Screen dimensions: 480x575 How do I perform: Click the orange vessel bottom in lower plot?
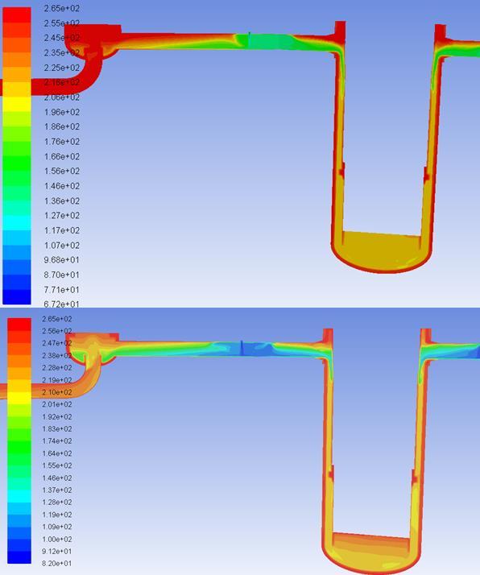[370, 548]
